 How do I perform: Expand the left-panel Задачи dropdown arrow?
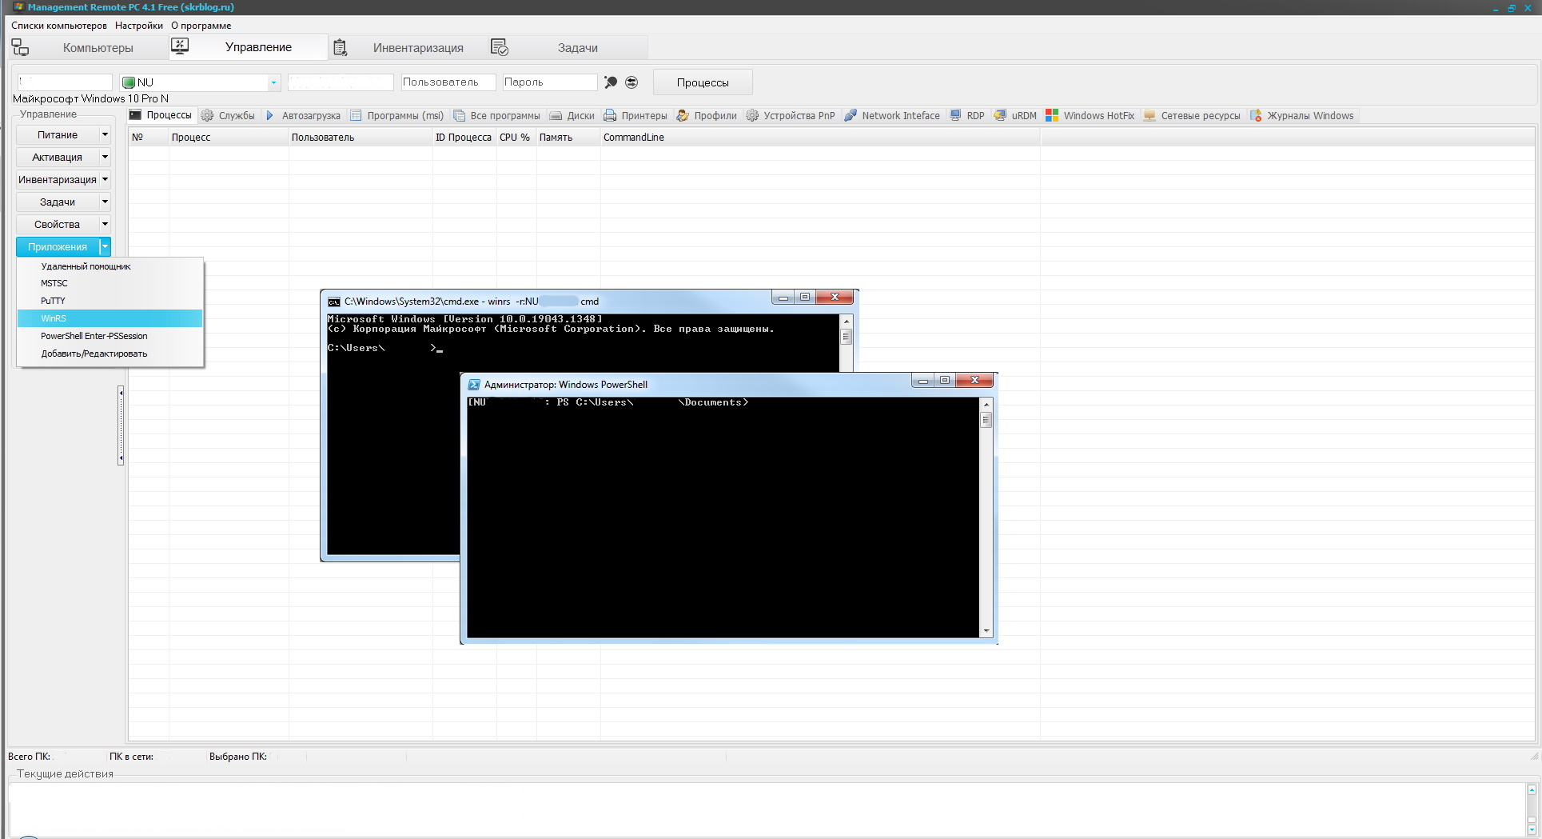(105, 202)
